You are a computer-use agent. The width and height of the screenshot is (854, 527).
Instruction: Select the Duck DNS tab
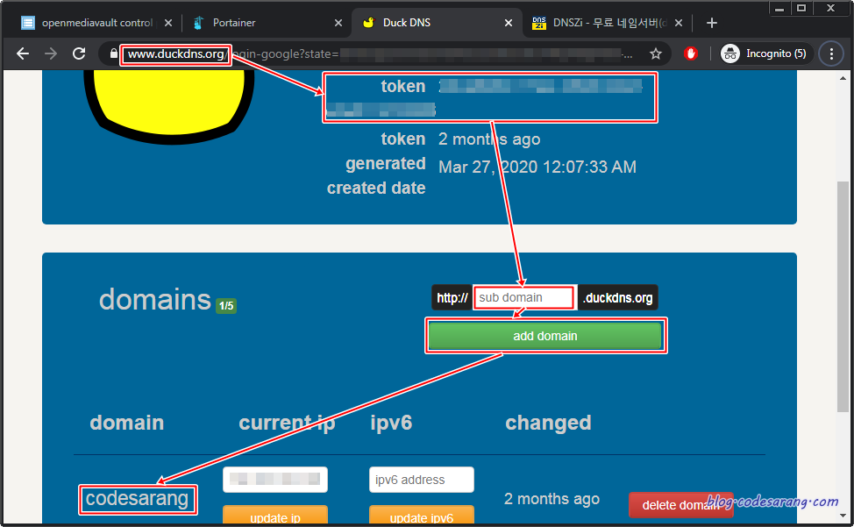point(436,23)
